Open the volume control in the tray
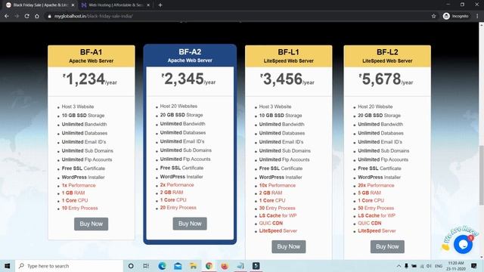 [429, 266]
